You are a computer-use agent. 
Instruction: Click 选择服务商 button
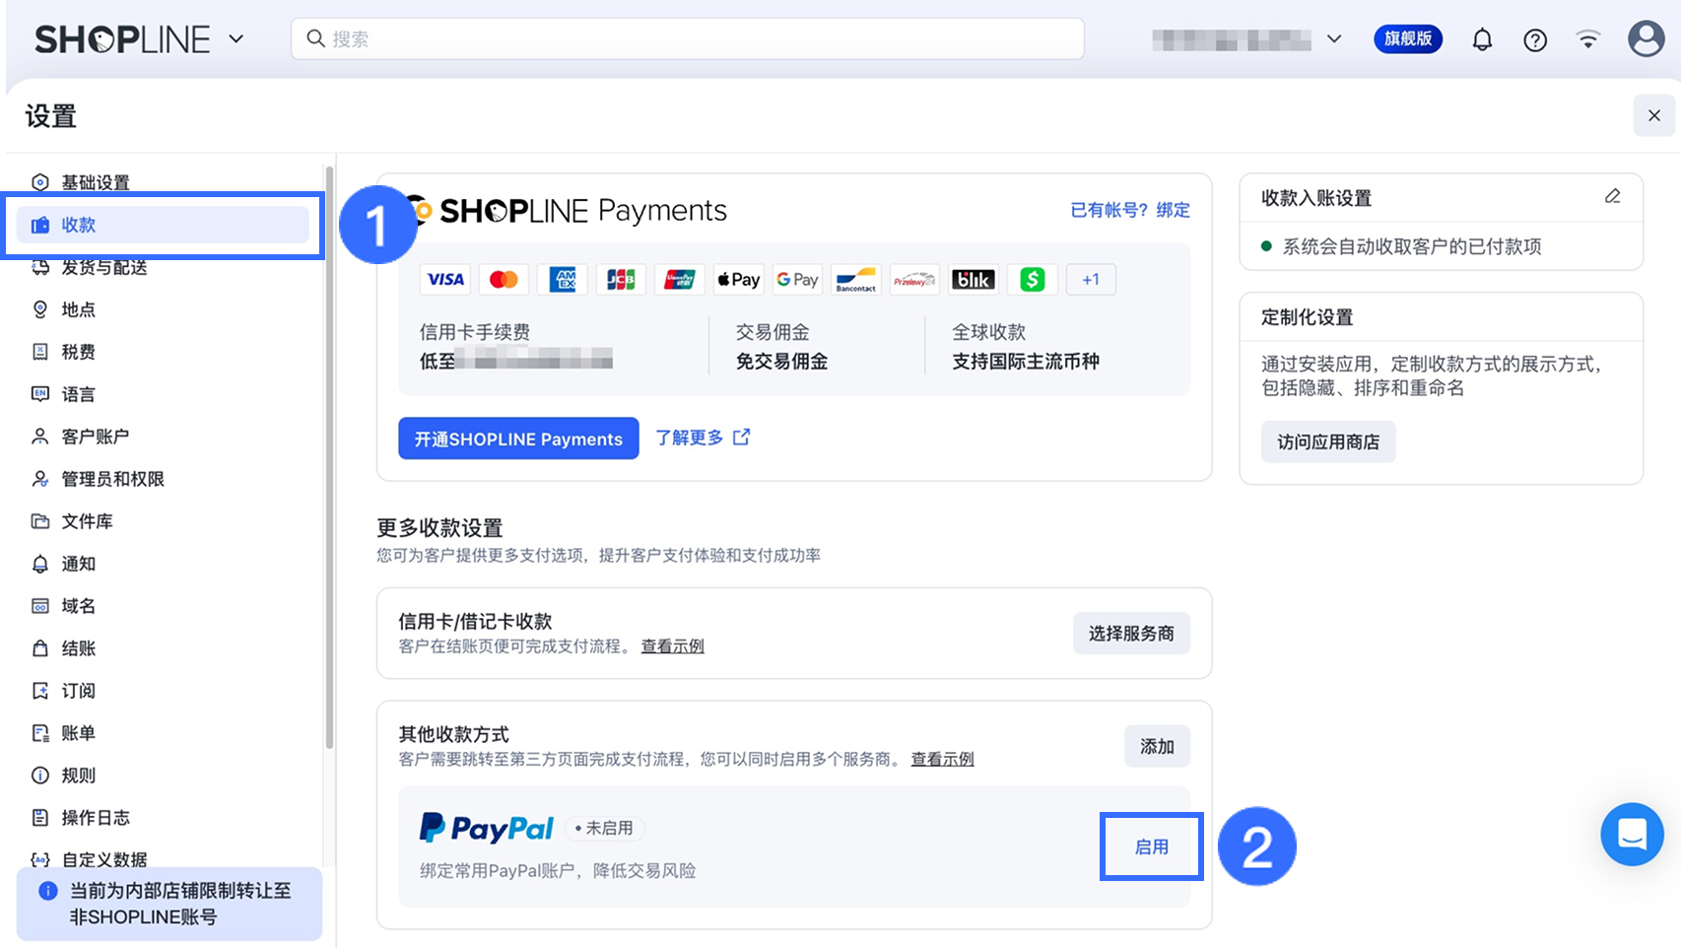1131,634
